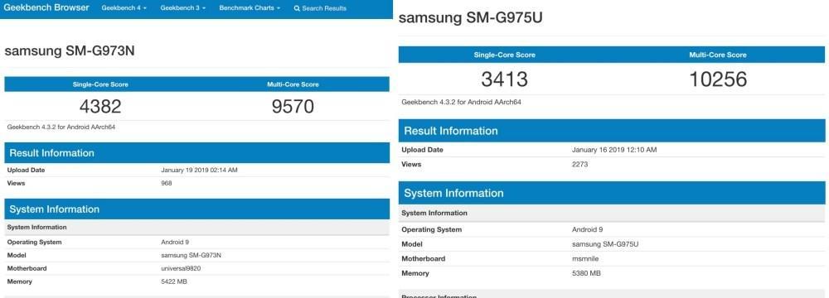Click Single-Core Score header above 3413

pos(504,55)
